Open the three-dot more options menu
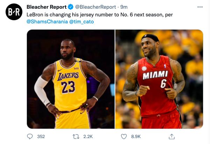 click(x=200, y=7)
